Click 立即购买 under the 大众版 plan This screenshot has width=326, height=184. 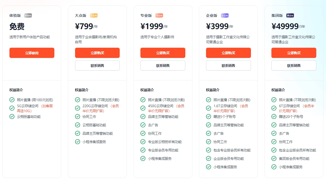pyautogui.click(x=97, y=53)
